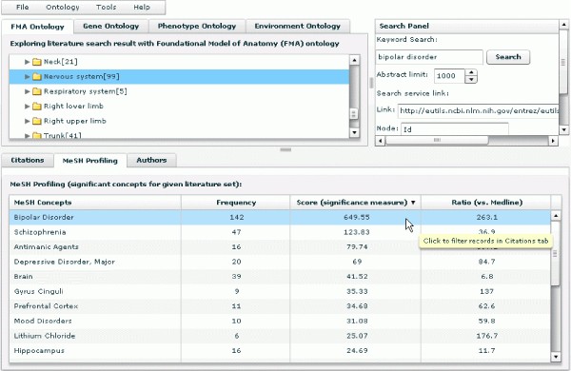
Task: Select the Schizophrenia row in MeSH table
Action: (x=280, y=232)
